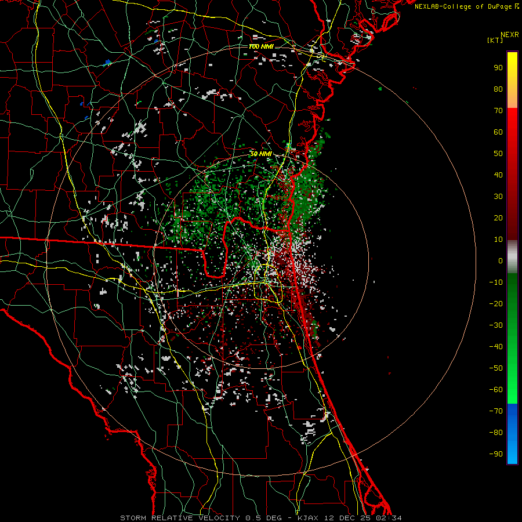Click the 40 value on velocity scale

coord(498,175)
